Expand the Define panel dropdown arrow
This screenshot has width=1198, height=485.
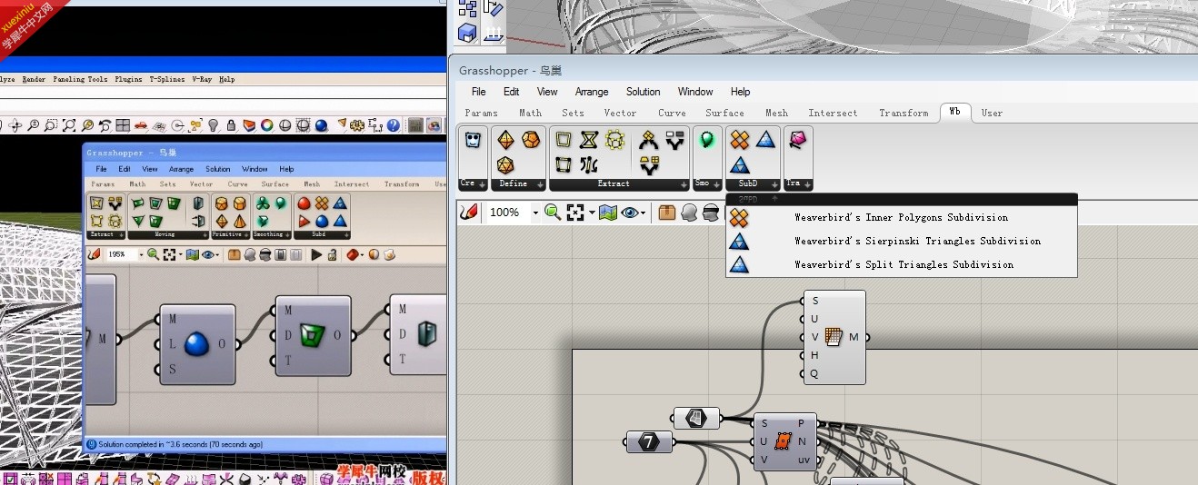pos(542,185)
